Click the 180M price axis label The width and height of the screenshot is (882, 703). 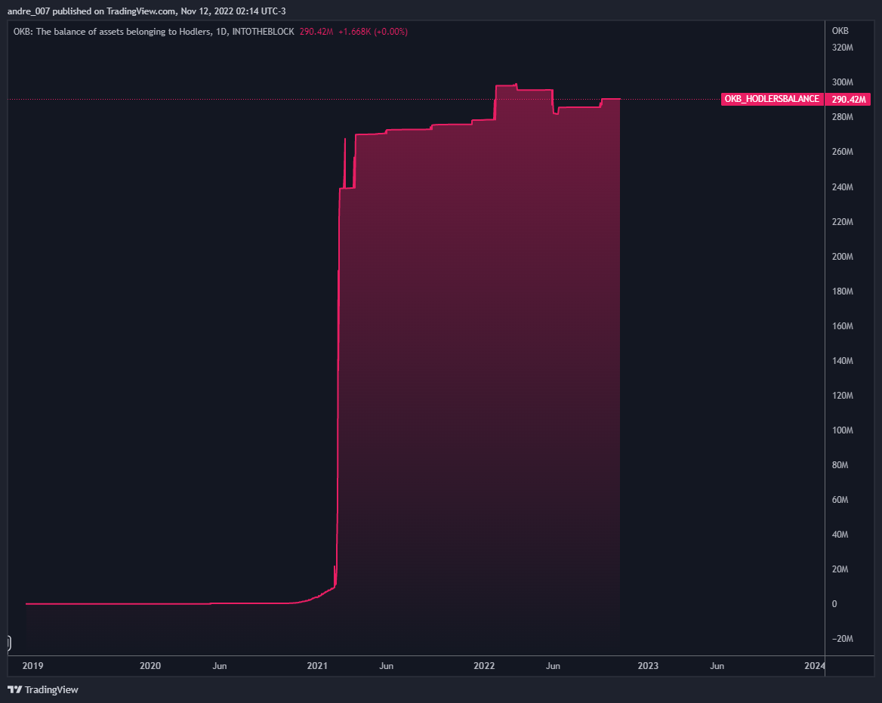coord(843,291)
